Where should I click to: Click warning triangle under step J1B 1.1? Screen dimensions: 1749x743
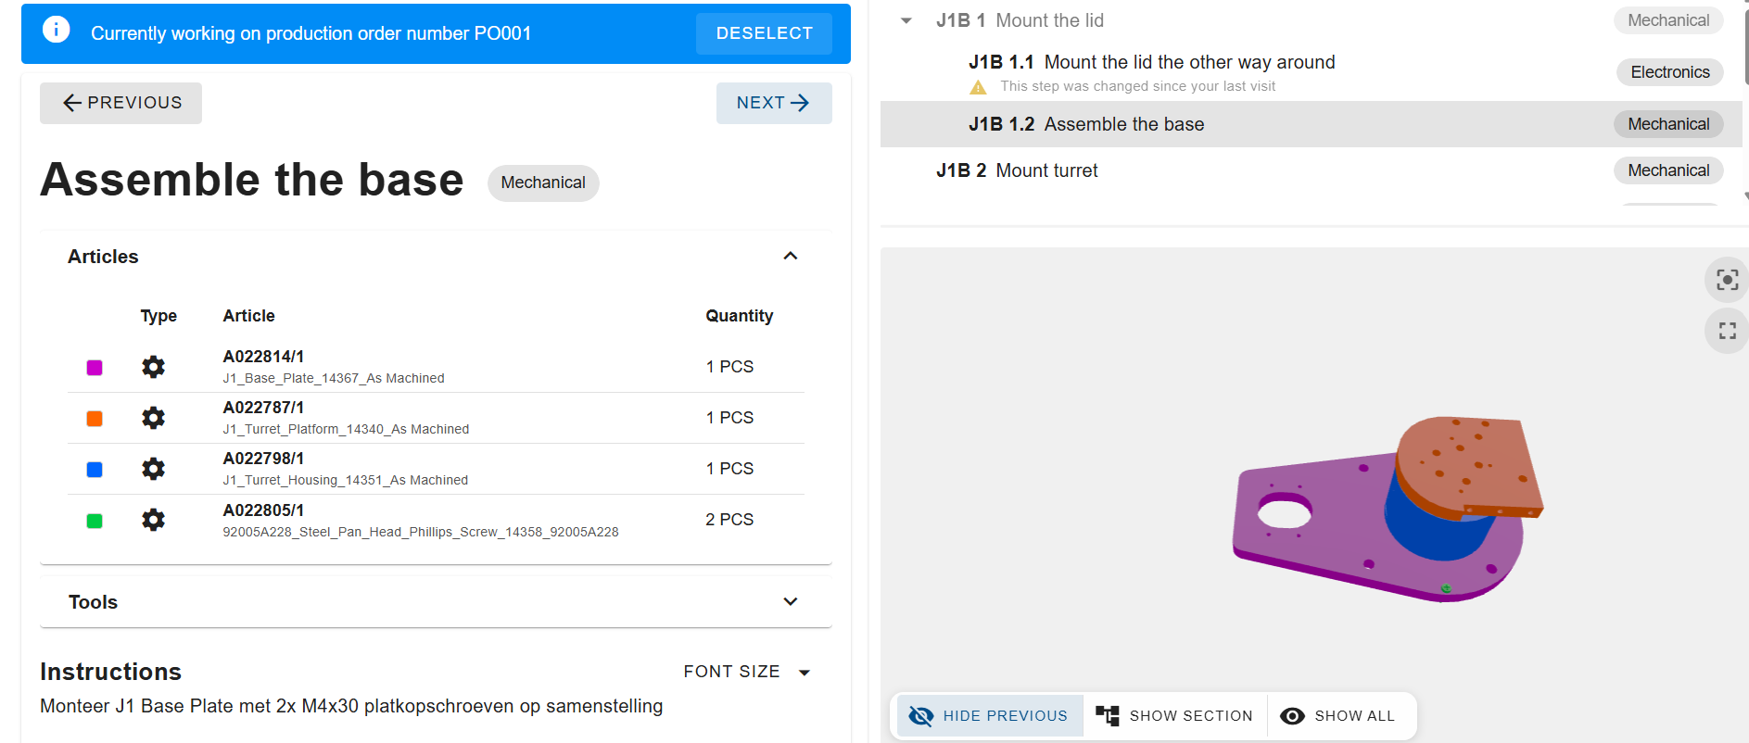pyautogui.click(x=978, y=87)
